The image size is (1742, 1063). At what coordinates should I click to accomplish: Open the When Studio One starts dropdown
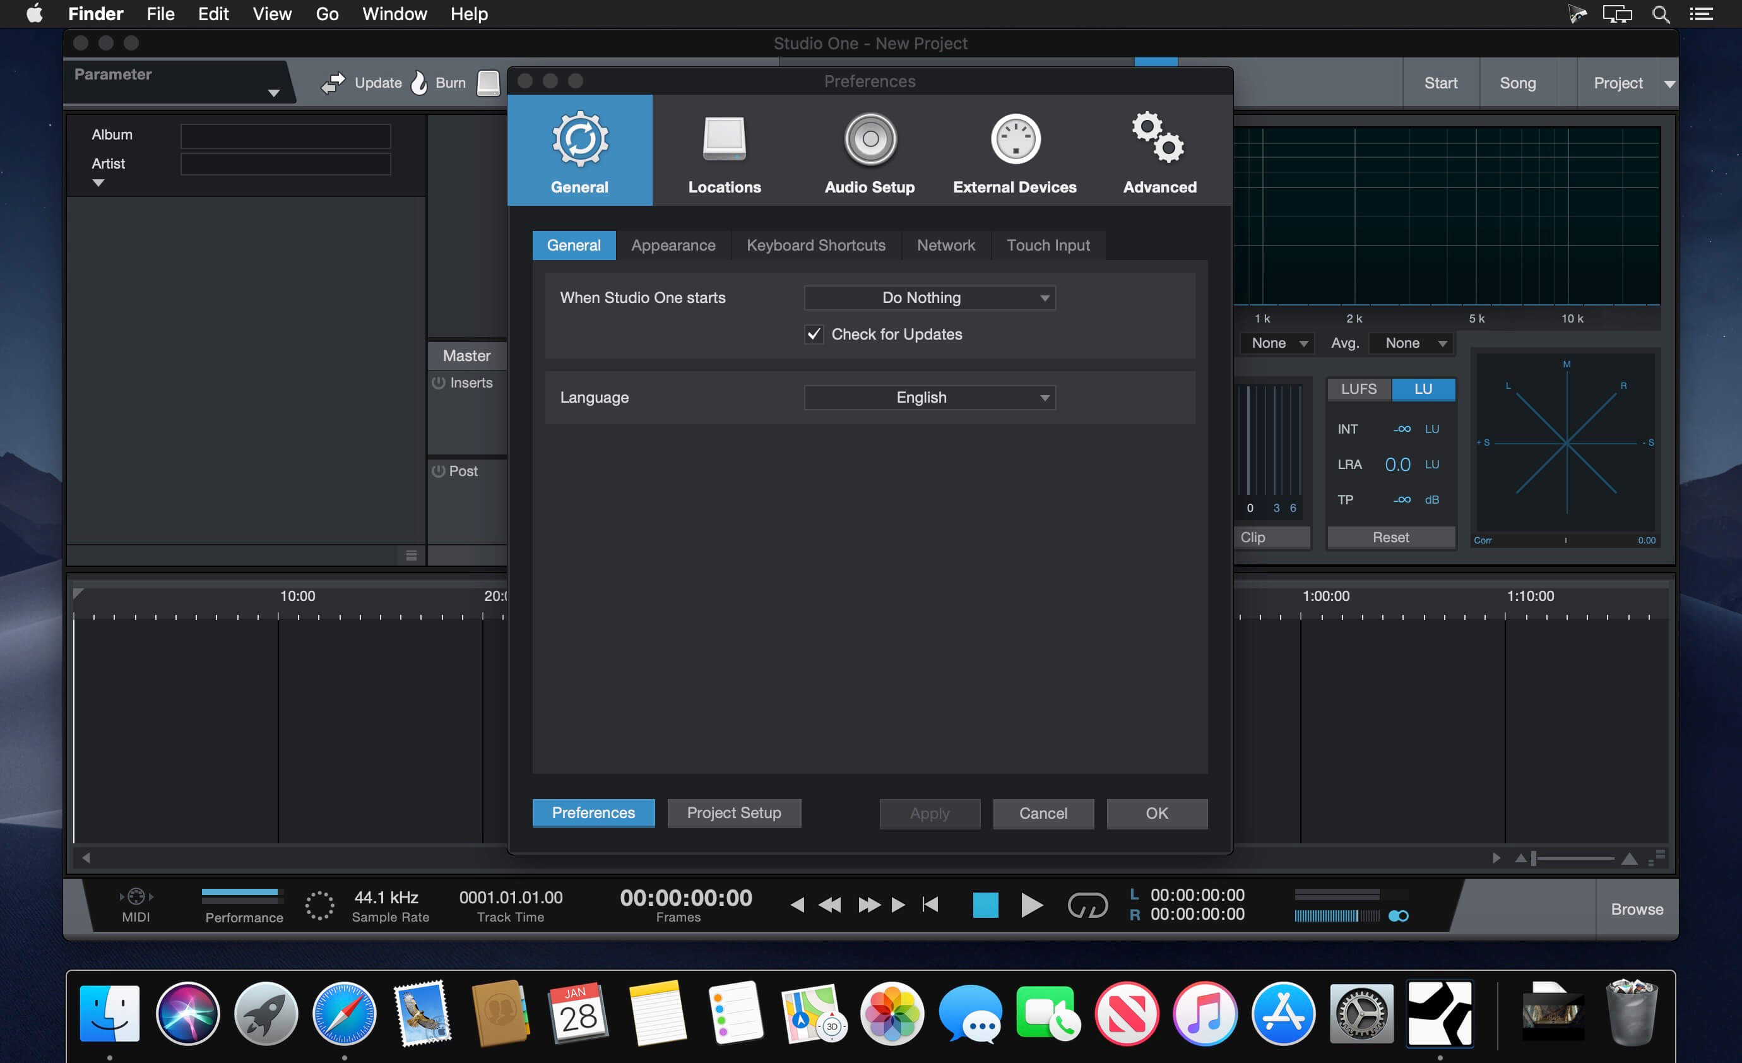[929, 298]
